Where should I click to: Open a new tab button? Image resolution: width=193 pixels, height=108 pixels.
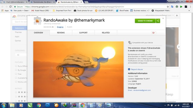point(87,2)
